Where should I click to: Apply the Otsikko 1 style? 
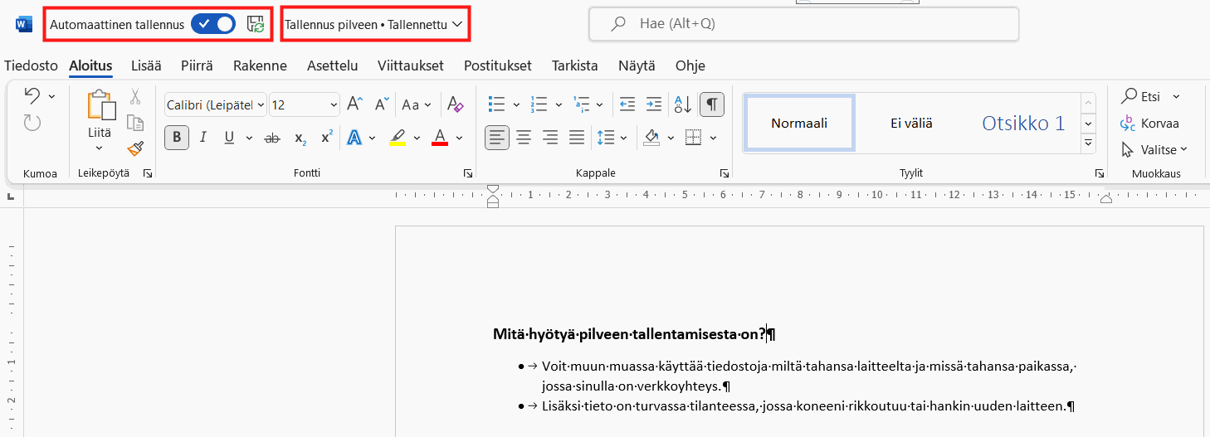(x=1022, y=124)
